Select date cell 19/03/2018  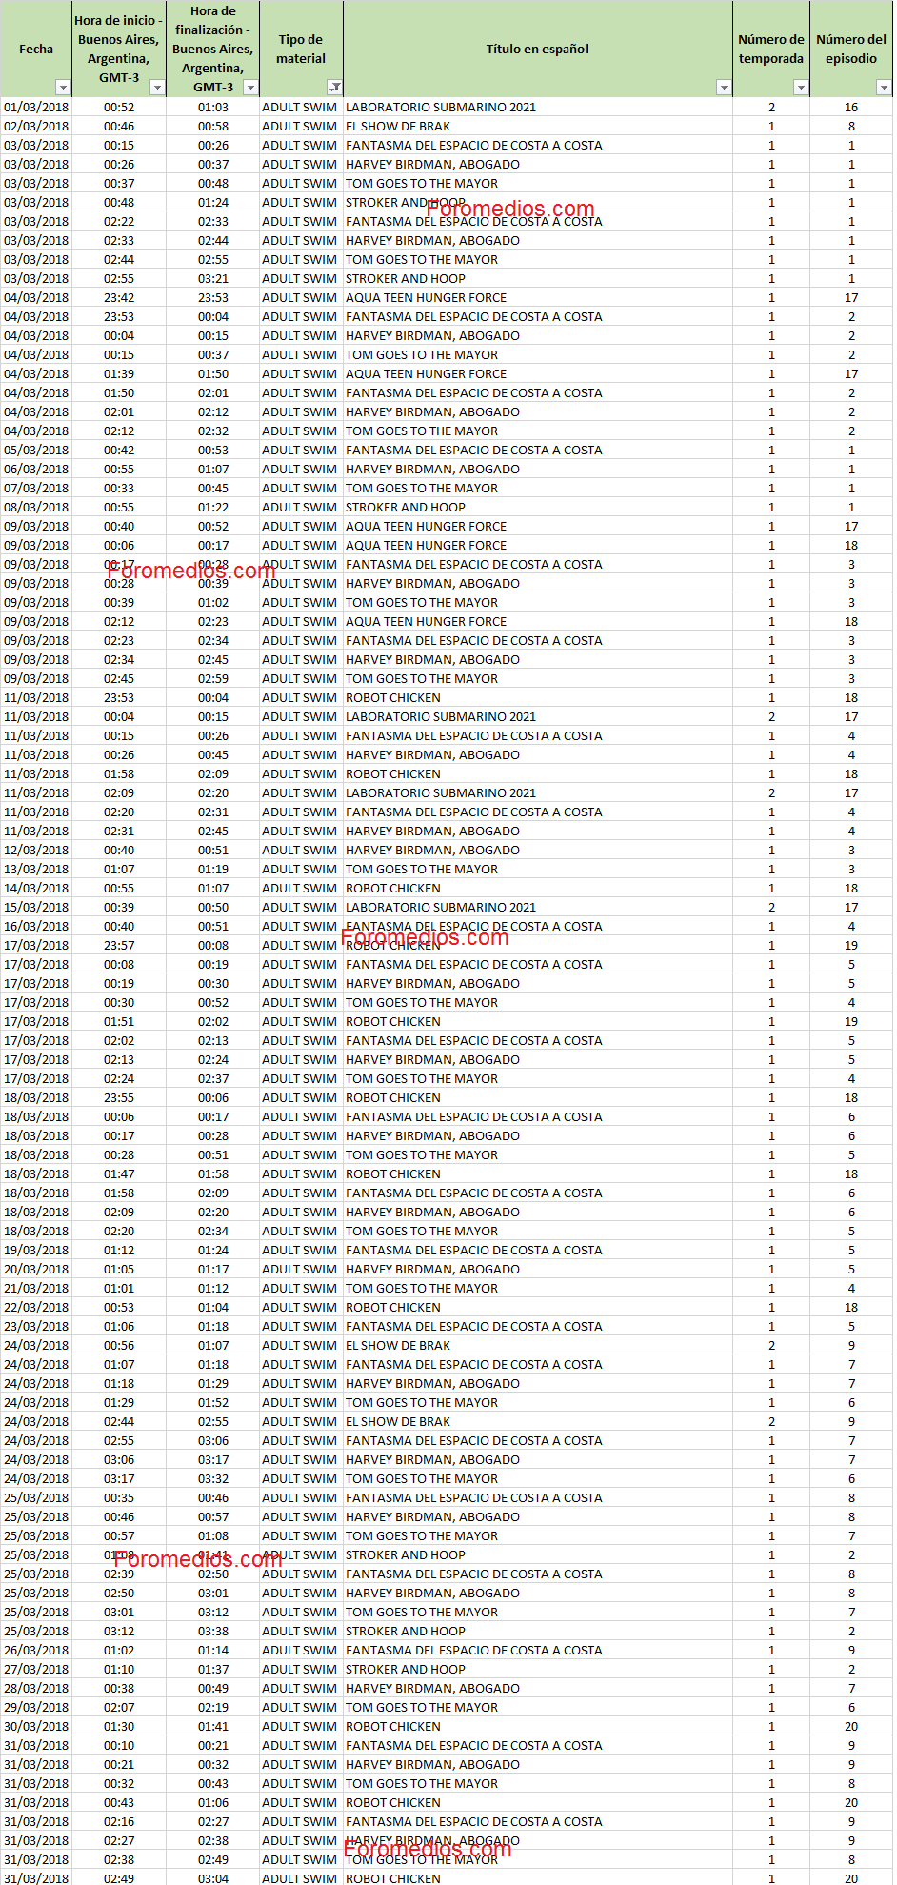coord(36,1250)
